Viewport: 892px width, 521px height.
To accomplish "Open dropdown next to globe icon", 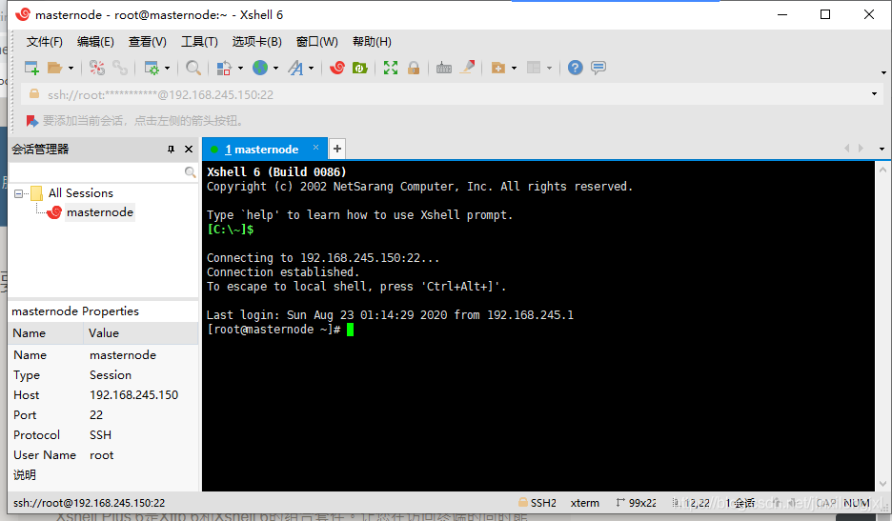I will click(276, 69).
